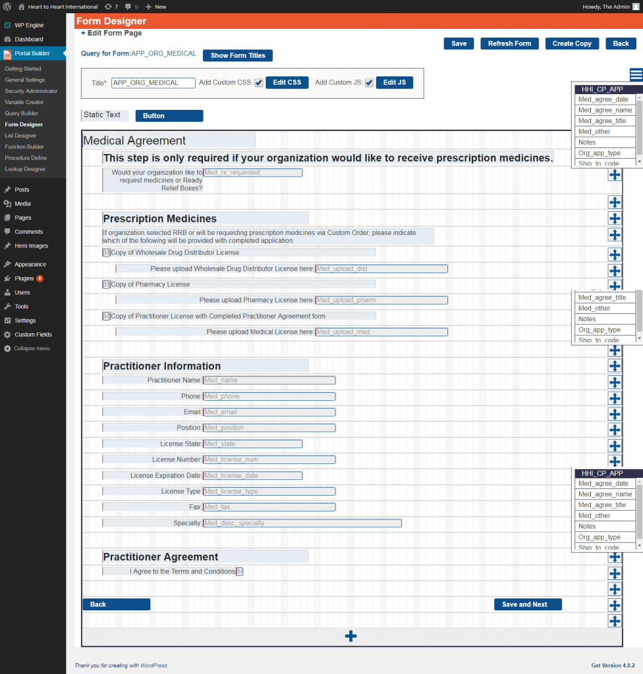Click move icon on Terms and Conditions row
Screen dimensions: 643x674
tap(615, 573)
